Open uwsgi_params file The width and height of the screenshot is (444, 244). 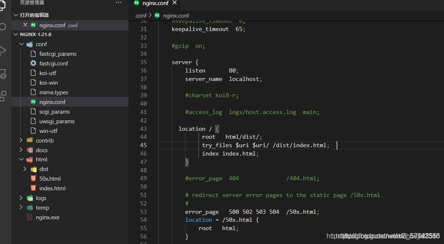tap(57, 121)
